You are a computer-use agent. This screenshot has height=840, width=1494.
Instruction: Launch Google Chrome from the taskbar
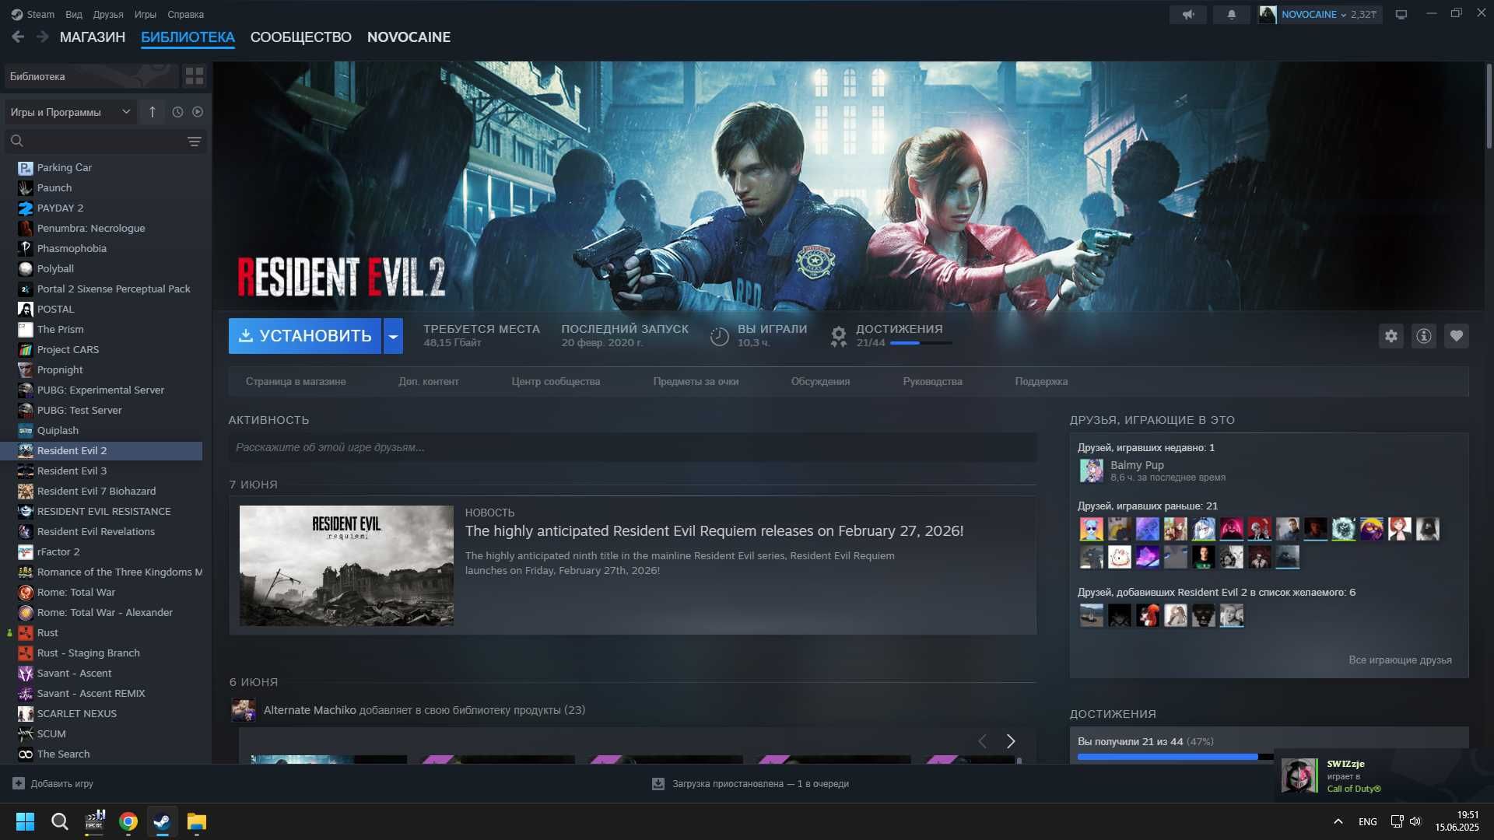click(x=128, y=821)
